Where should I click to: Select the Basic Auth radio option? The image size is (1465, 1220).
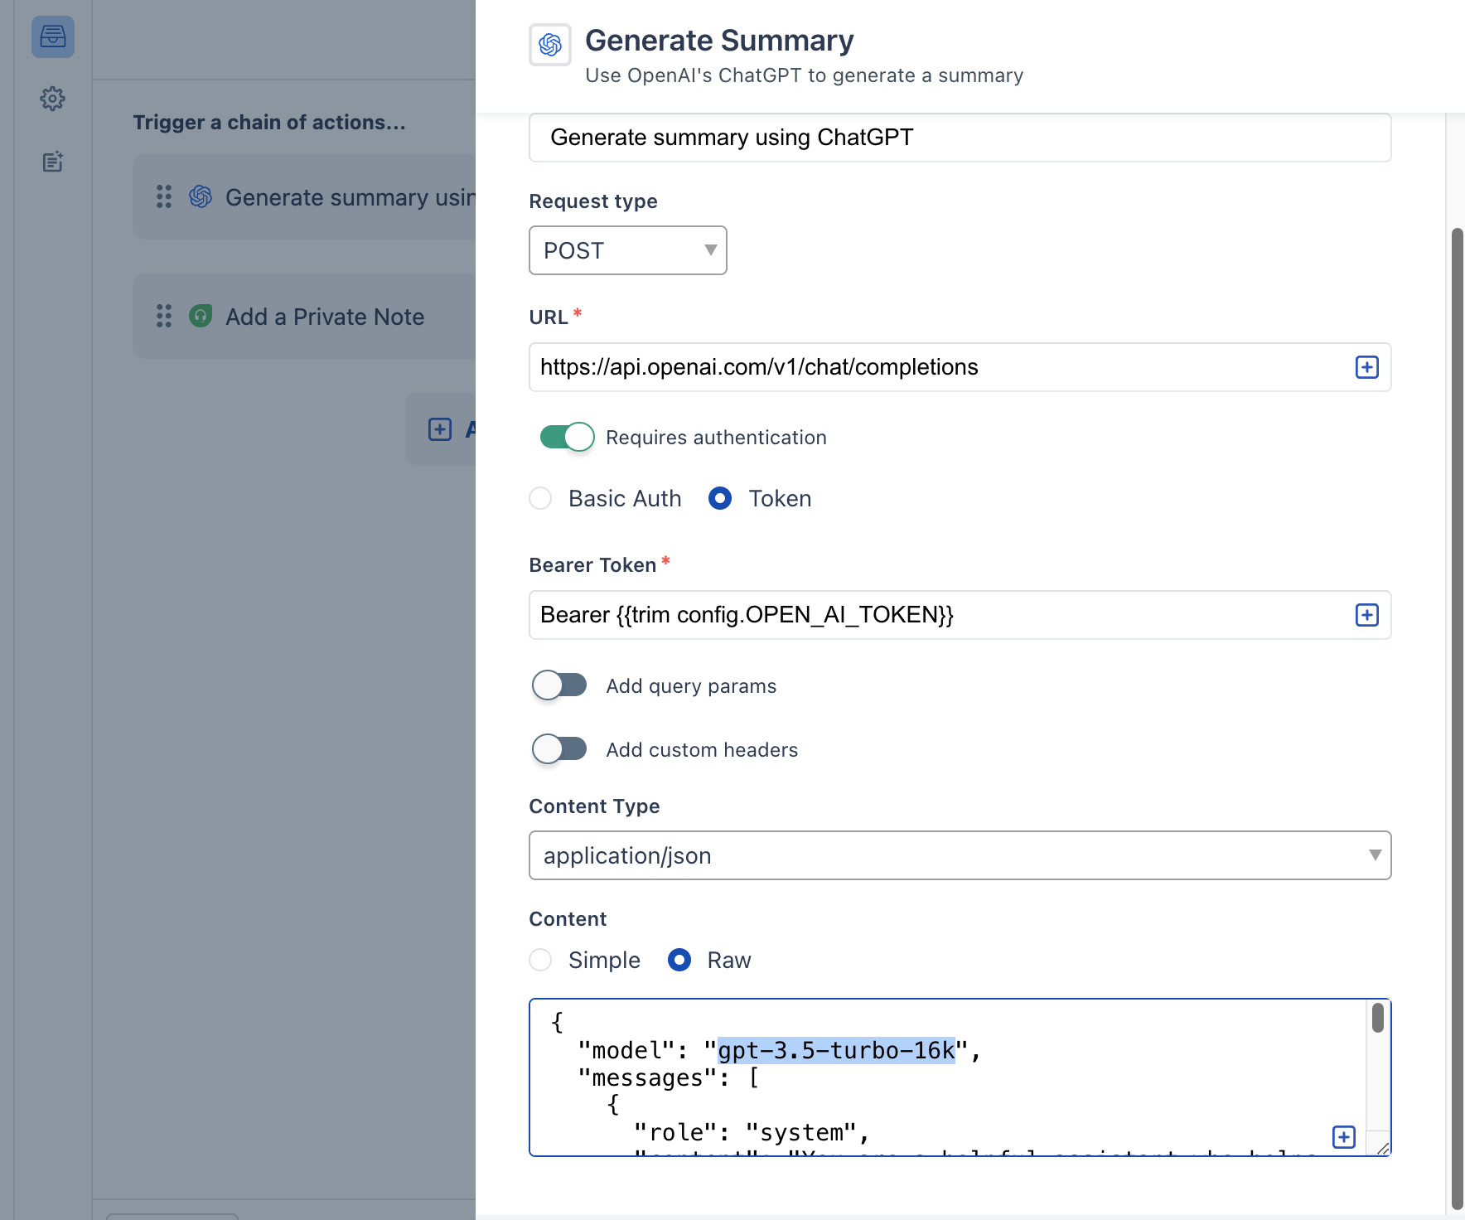(540, 498)
